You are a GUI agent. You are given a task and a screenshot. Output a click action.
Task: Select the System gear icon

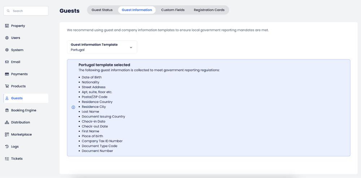[7, 50]
